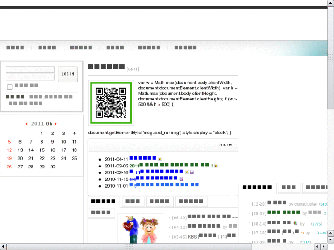Focus the upper login input field
Viewport: 334px width, 250px height.
[x=30, y=70]
